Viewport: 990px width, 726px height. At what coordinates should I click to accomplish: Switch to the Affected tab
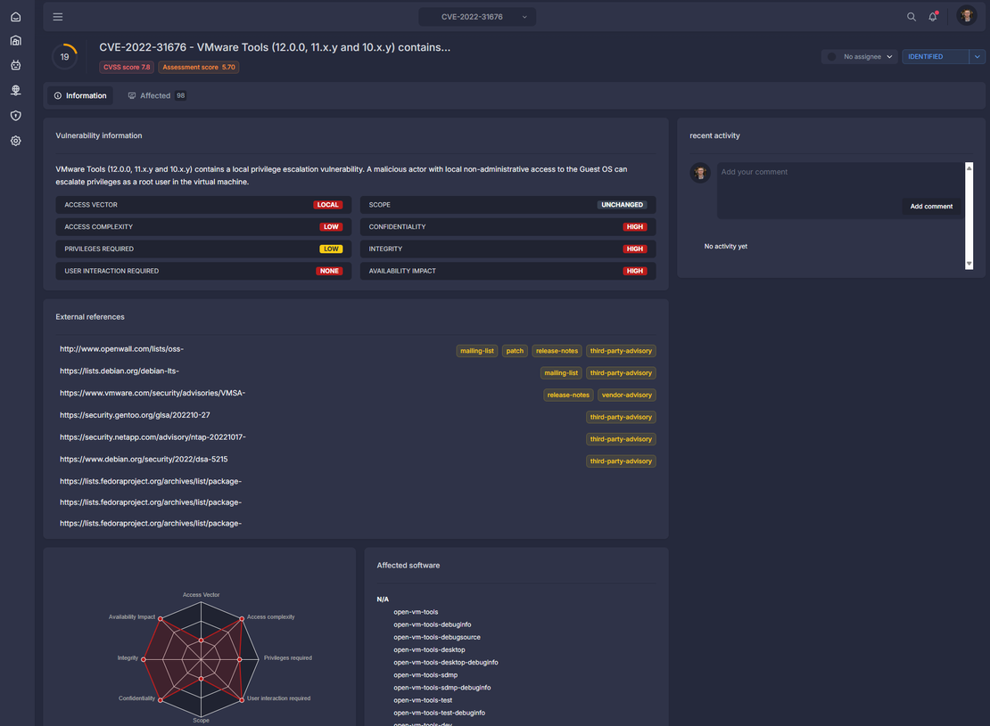coord(157,96)
